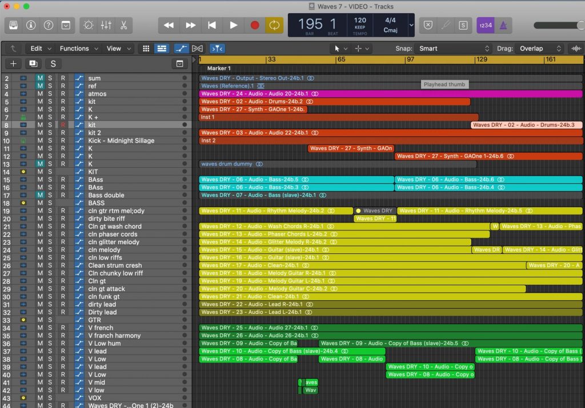Mute the Bass double track
Image resolution: width=585 pixels, height=408 pixels.
coord(40,195)
